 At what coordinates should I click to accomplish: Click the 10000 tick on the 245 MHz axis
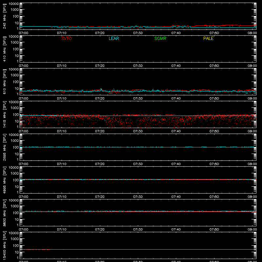click(14, 4)
